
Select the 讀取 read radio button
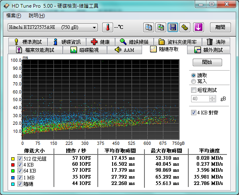pos(194,75)
